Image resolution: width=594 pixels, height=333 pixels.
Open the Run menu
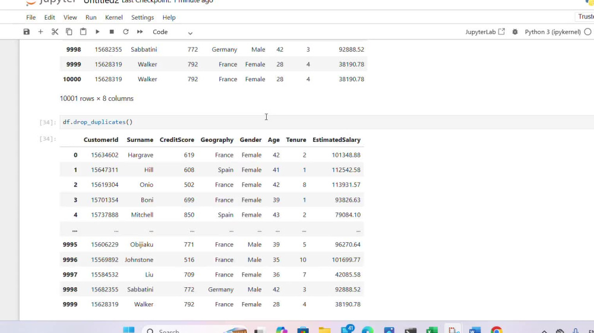91,17
